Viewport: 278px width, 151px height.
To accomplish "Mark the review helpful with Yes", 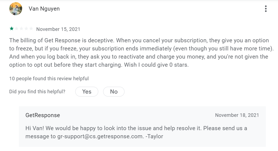I will 87,92.
